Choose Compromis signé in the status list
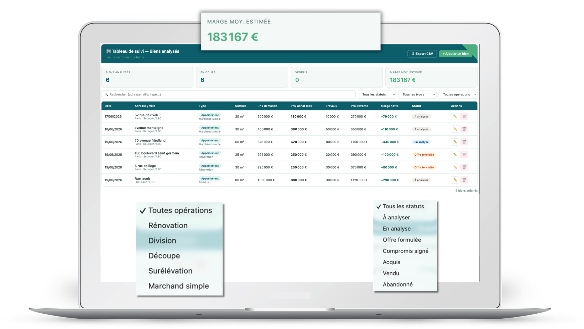 coord(405,251)
